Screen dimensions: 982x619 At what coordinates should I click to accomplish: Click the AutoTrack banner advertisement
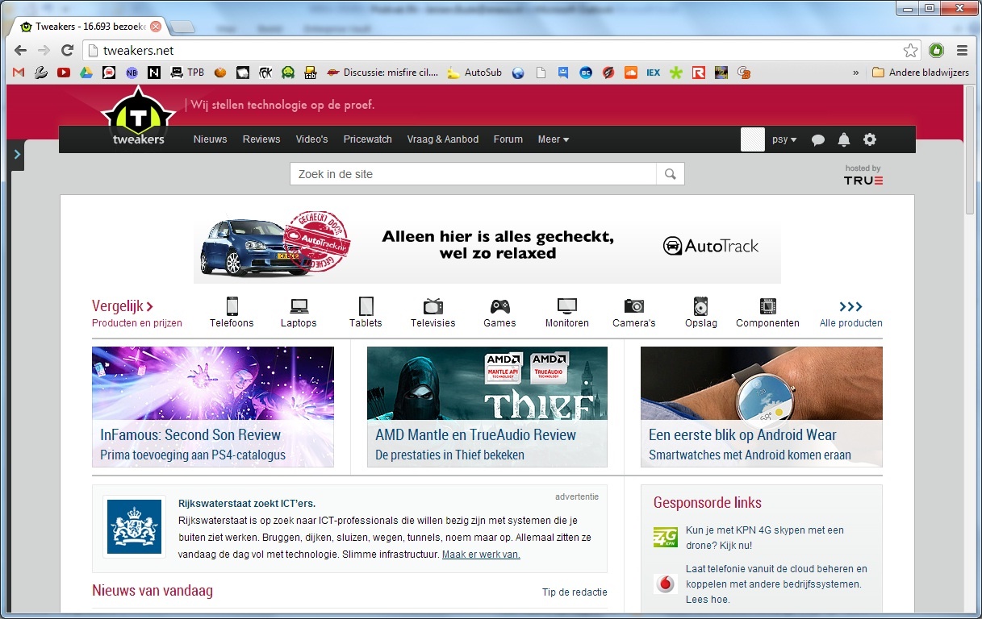click(x=487, y=246)
